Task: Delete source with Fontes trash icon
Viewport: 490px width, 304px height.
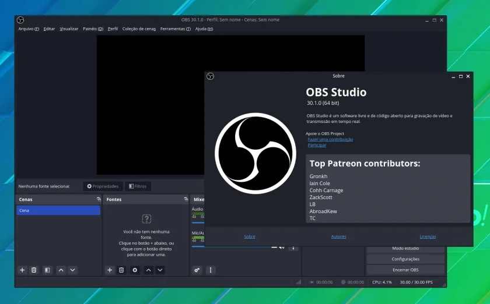Action: pyautogui.click(x=121, y=270)
